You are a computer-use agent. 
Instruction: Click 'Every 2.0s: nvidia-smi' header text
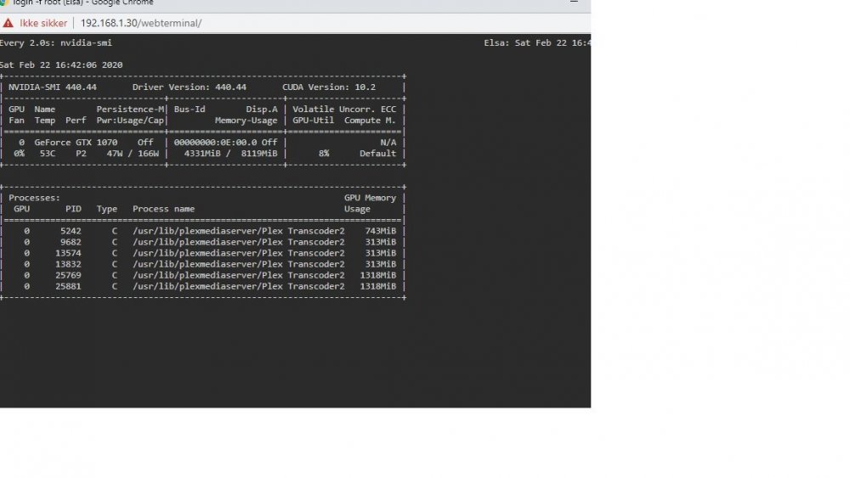(56, 42)
